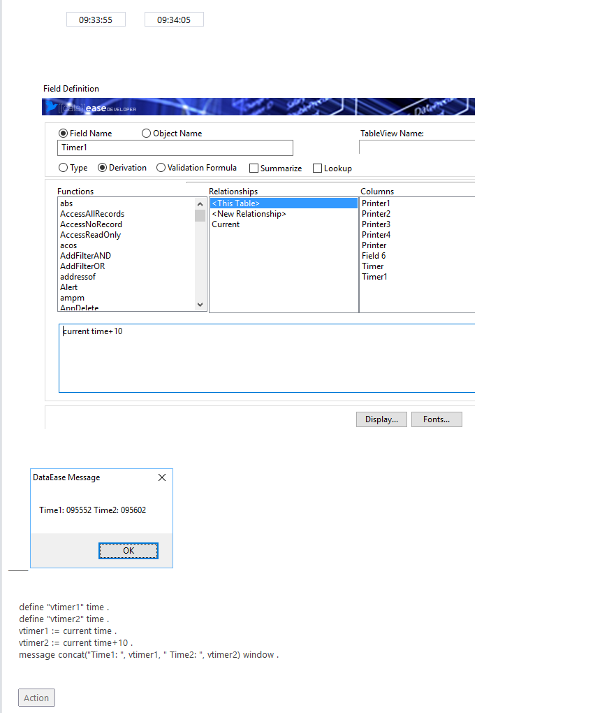Screen dimensions: 616x713
Task: Select the addressof function
Action: (78, 277)
